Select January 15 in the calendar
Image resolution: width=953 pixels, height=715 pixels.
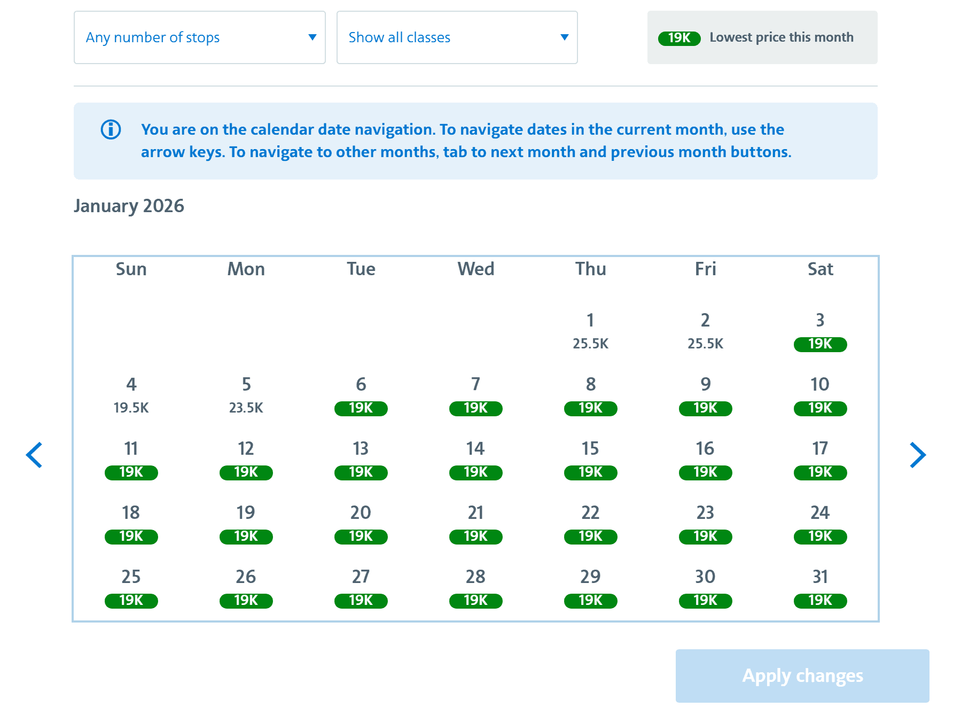click(x=590, y=460)
